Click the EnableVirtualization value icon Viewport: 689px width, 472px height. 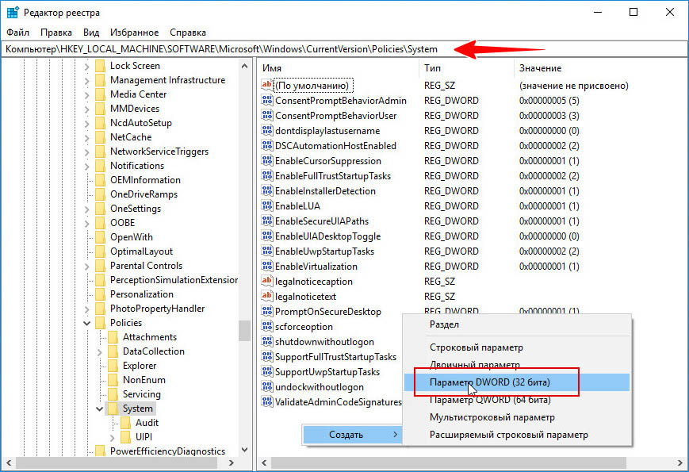pos(266,266)
